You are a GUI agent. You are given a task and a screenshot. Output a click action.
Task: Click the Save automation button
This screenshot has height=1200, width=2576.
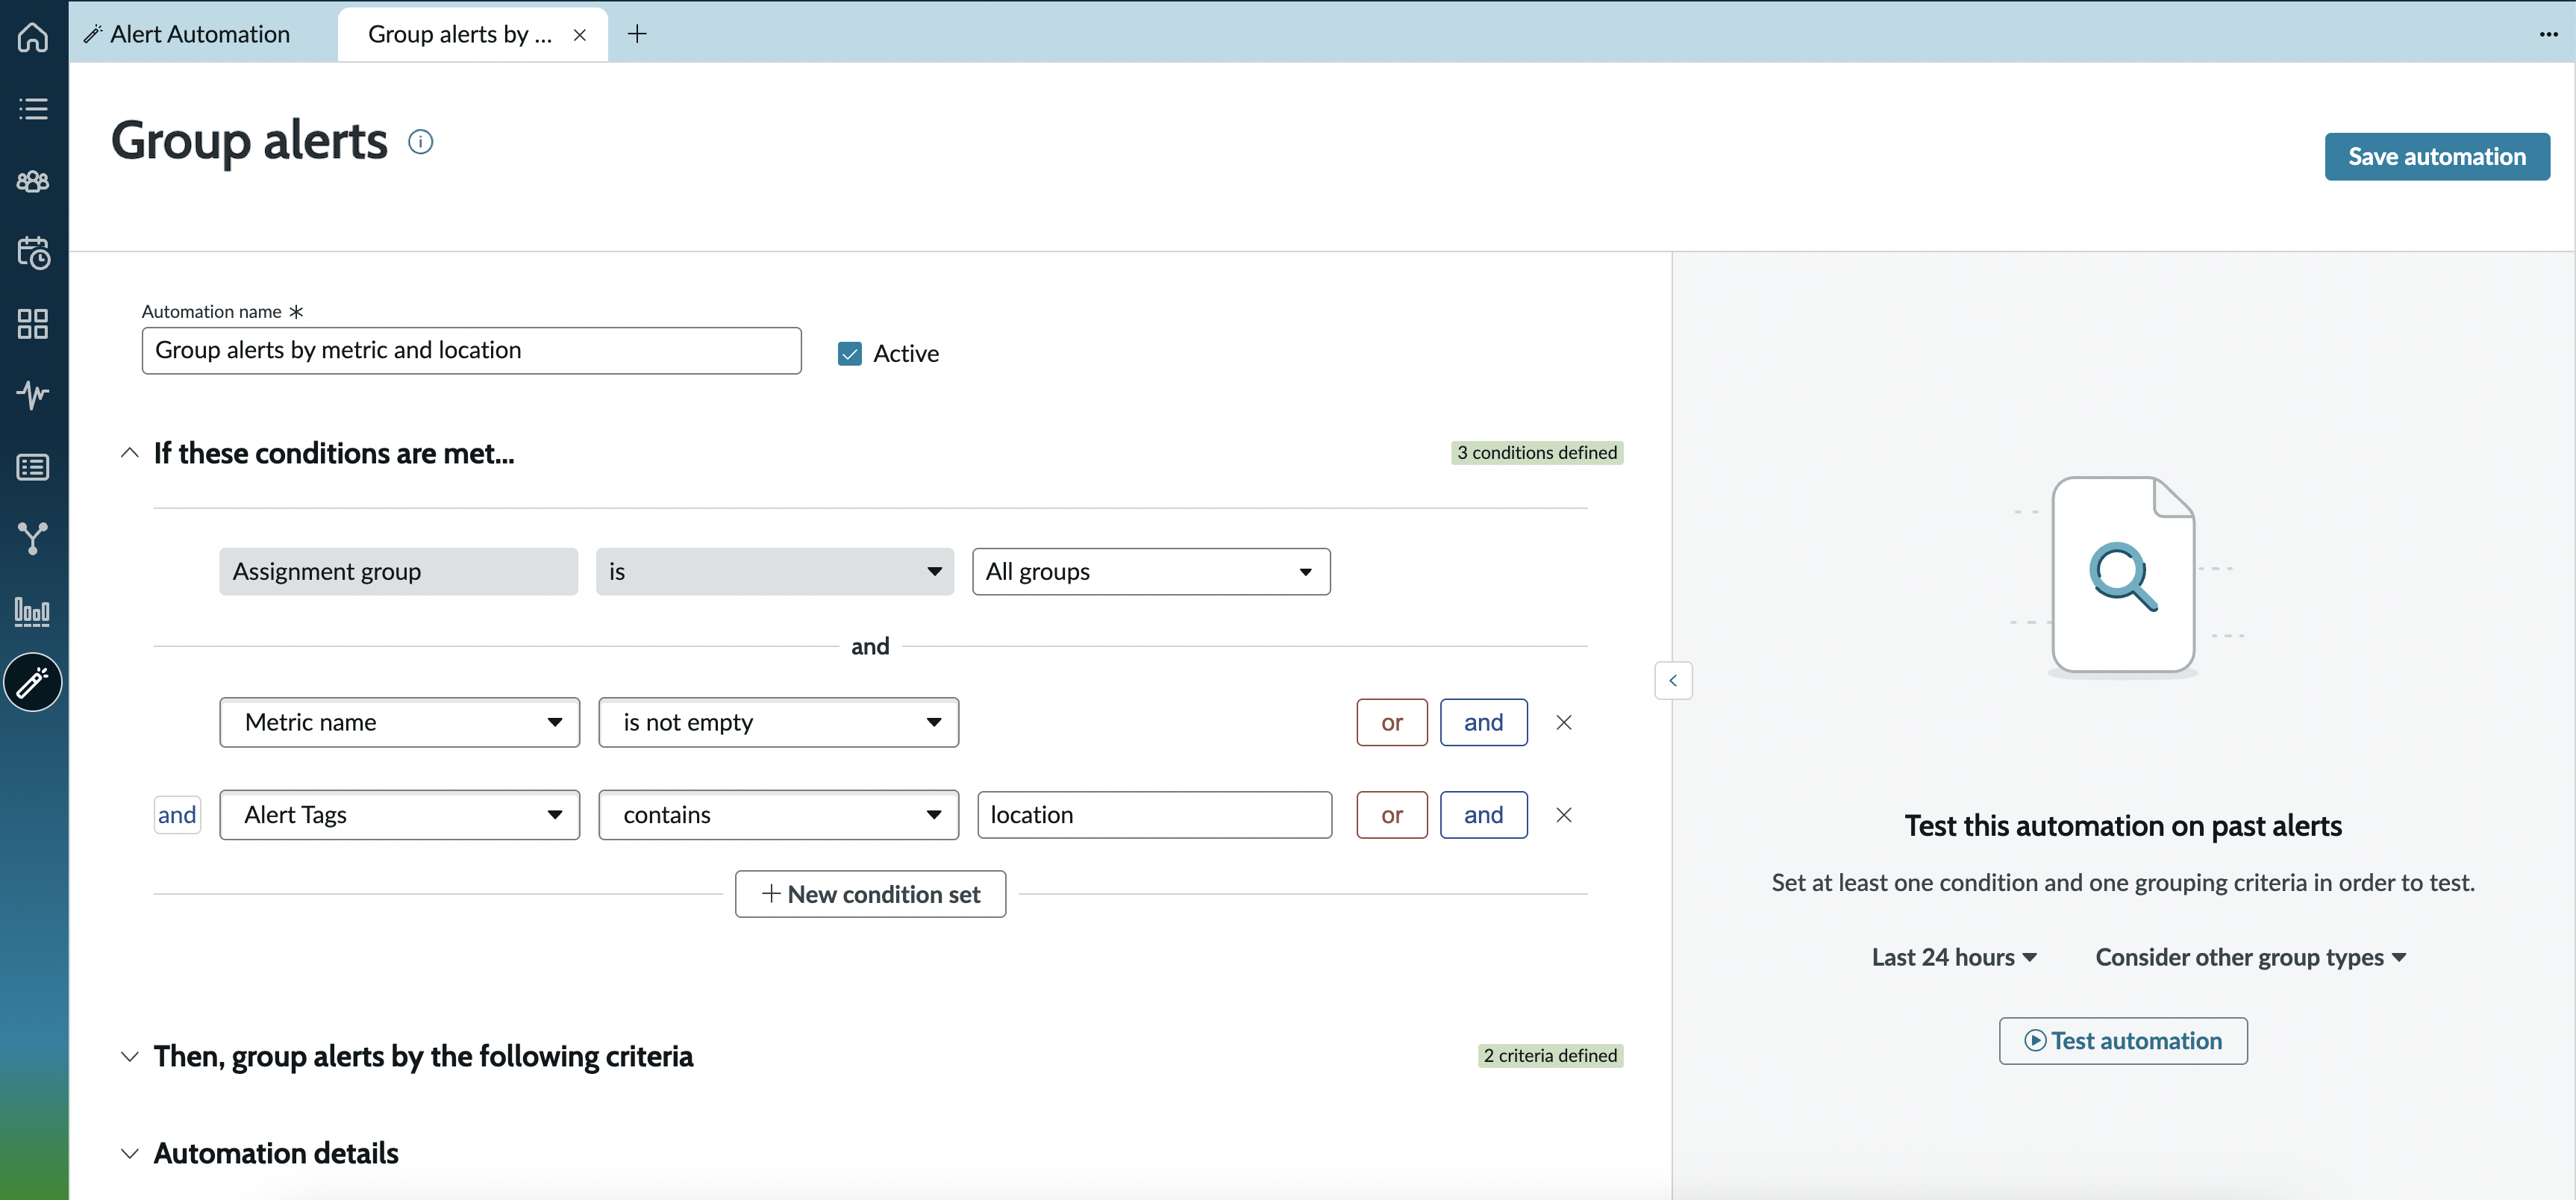2437,157
